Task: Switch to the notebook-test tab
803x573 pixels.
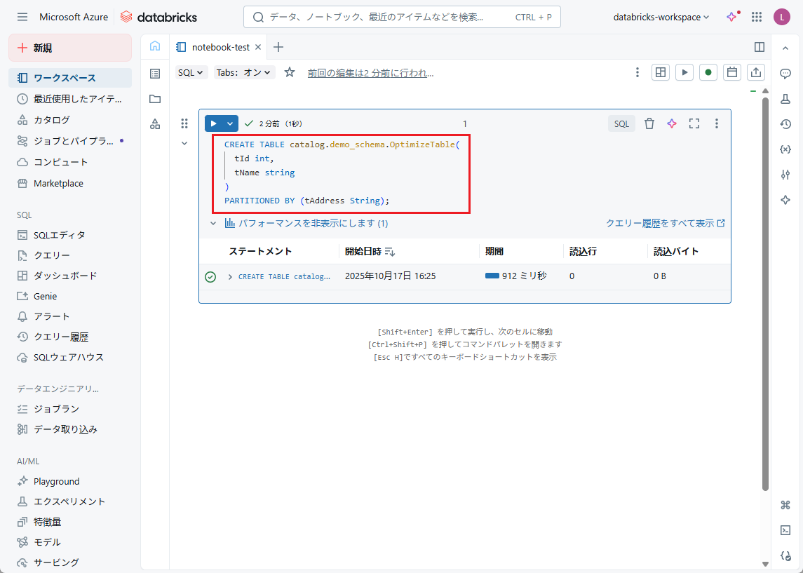Action: (220, 47)
